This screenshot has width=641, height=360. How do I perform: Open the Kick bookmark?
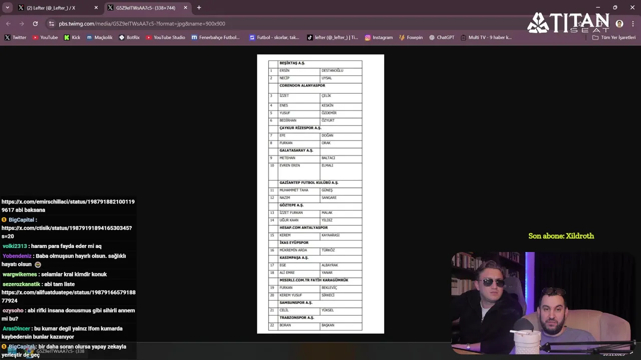point(72,37)
